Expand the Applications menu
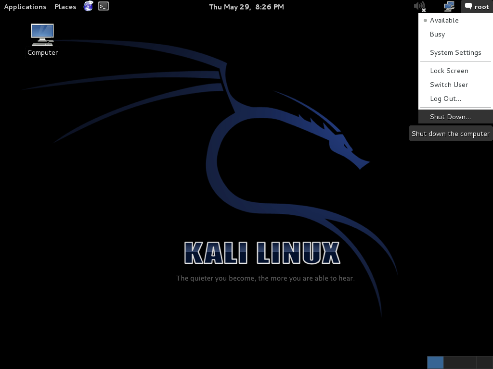This screenshot has height=369, width=493. coord(25,7)
